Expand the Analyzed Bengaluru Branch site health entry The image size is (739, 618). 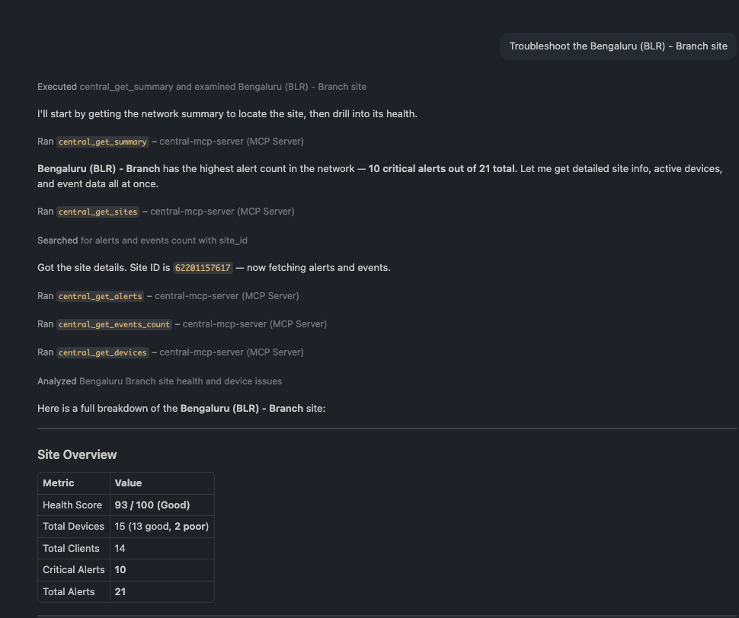pyautogui.click(x=160, y=381)
